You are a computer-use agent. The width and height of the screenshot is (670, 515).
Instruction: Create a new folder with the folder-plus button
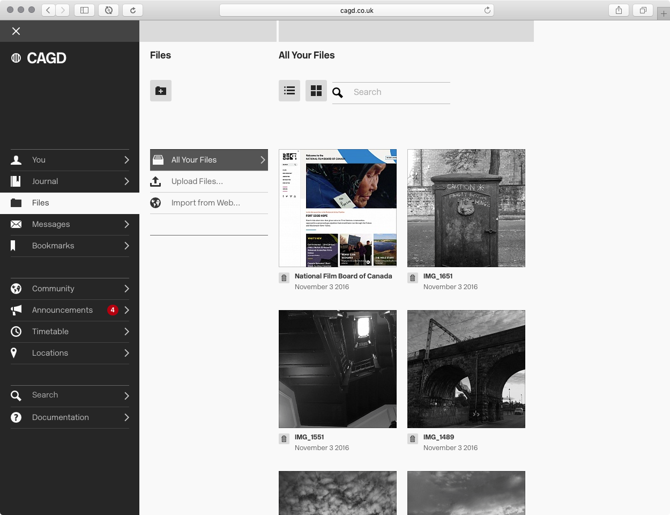pos(161,91)
